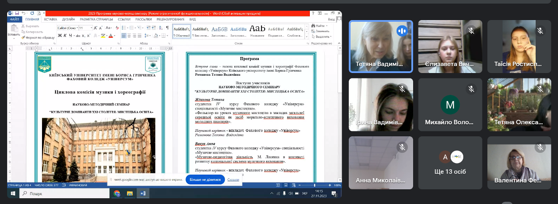The height and width of the screenshot is (204, 558).
Task: Click the Save icon in Word title bar
Action: [x=17, y=13]
